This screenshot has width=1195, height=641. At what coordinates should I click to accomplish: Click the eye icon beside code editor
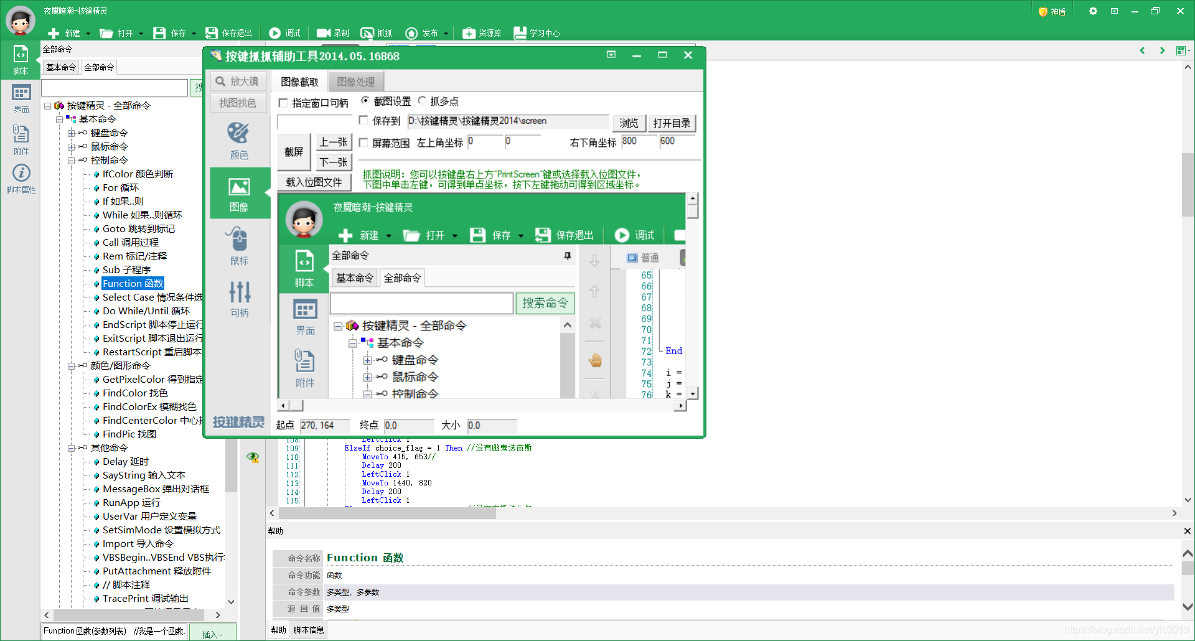point(253,457)
